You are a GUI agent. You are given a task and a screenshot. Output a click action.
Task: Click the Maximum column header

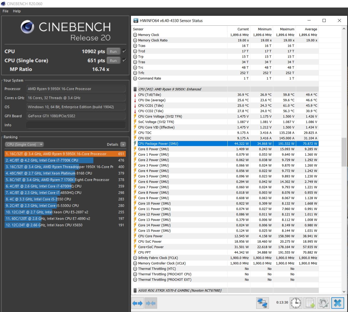click(284, 29)
